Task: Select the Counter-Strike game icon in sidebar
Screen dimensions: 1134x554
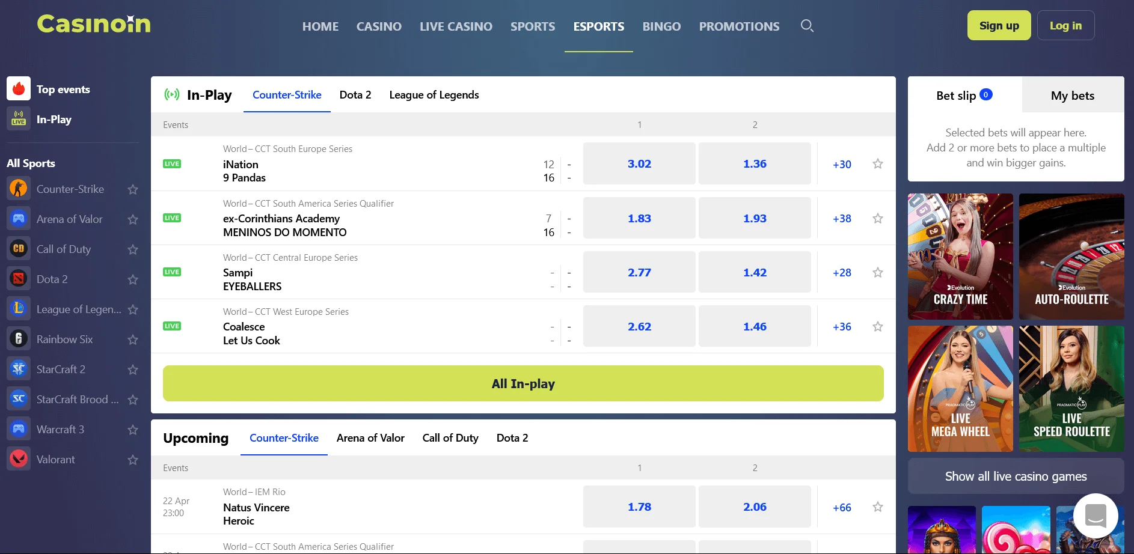Action: pyautogui.click(x=19, y=189)
